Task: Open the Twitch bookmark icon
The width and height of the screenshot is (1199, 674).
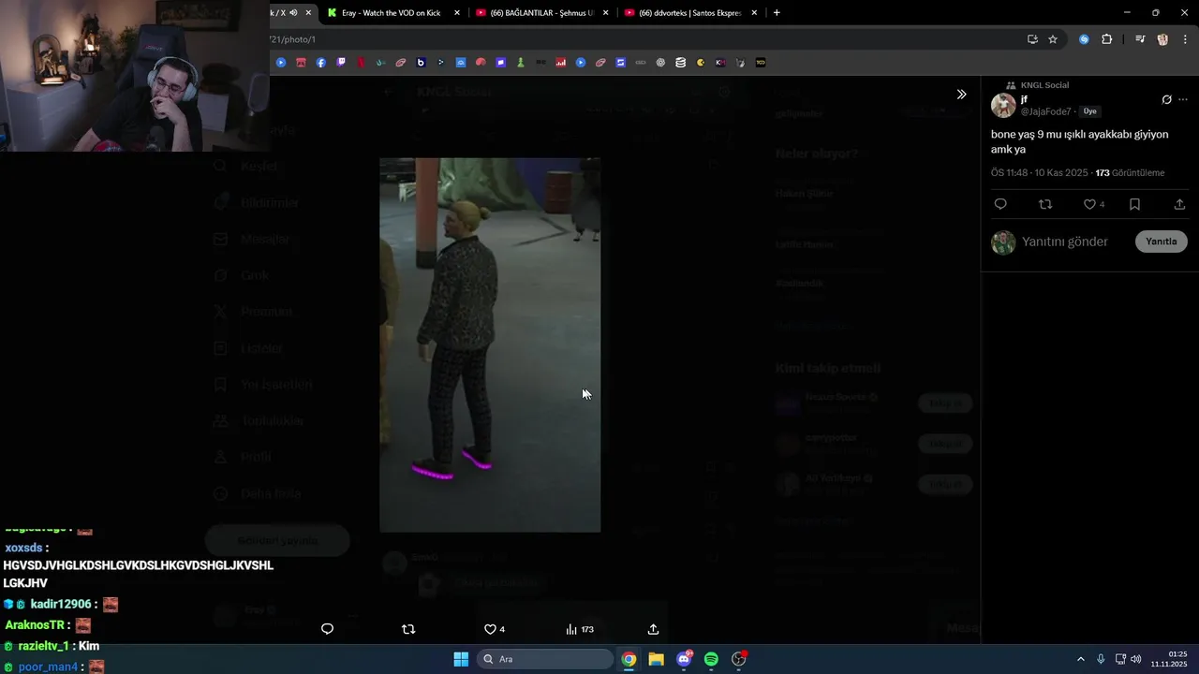Action: point(341,63)
